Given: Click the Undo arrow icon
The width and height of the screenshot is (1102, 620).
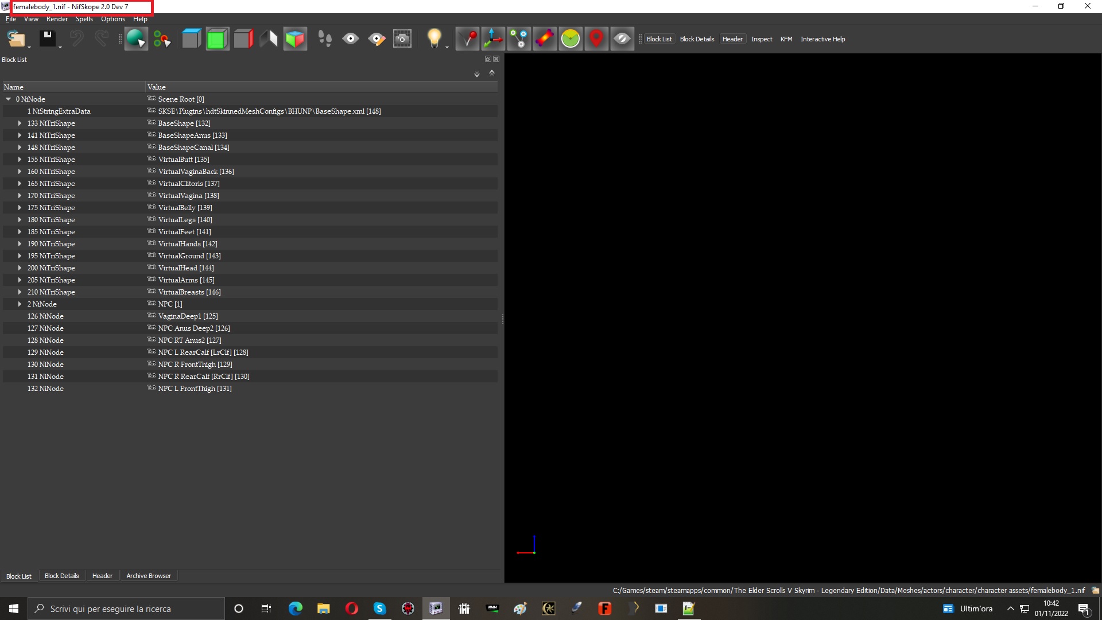Looking at the screenshot, I should pyautogui.click(x=76, y=39).
